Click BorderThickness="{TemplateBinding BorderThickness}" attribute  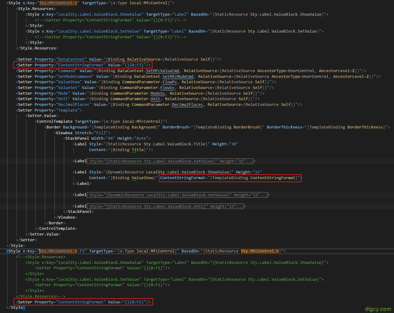(327, 127)
